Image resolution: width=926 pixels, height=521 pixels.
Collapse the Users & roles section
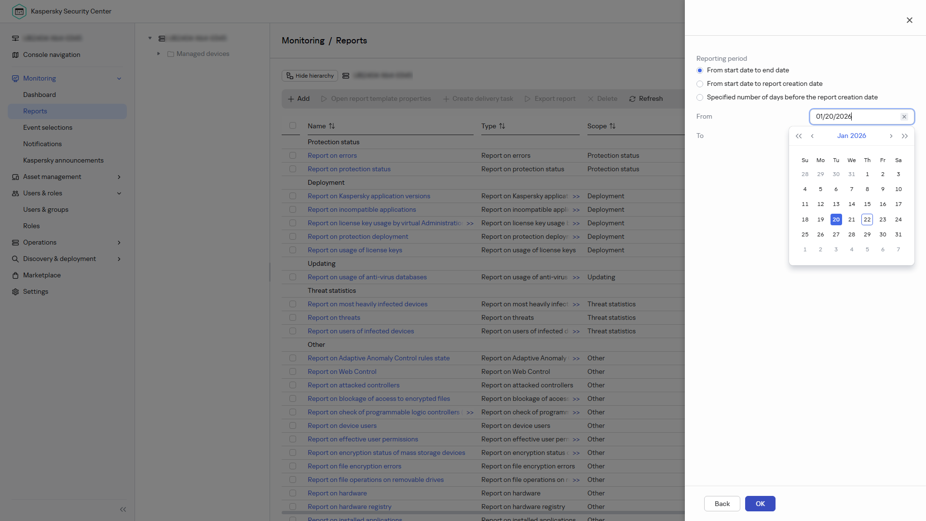click(x=119, y=193)
